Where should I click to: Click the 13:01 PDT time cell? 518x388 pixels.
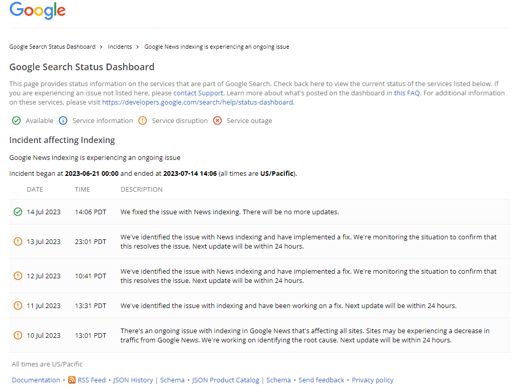90,336
